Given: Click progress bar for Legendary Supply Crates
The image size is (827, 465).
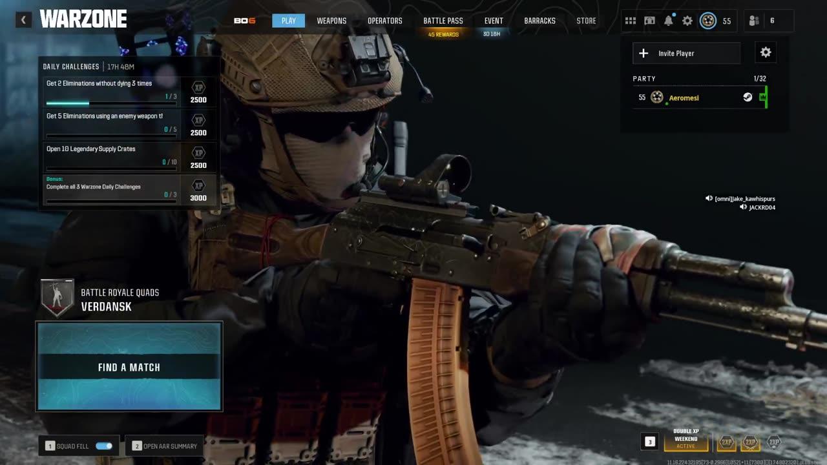Looking at the screenshot, I should (x=111, y=169).
